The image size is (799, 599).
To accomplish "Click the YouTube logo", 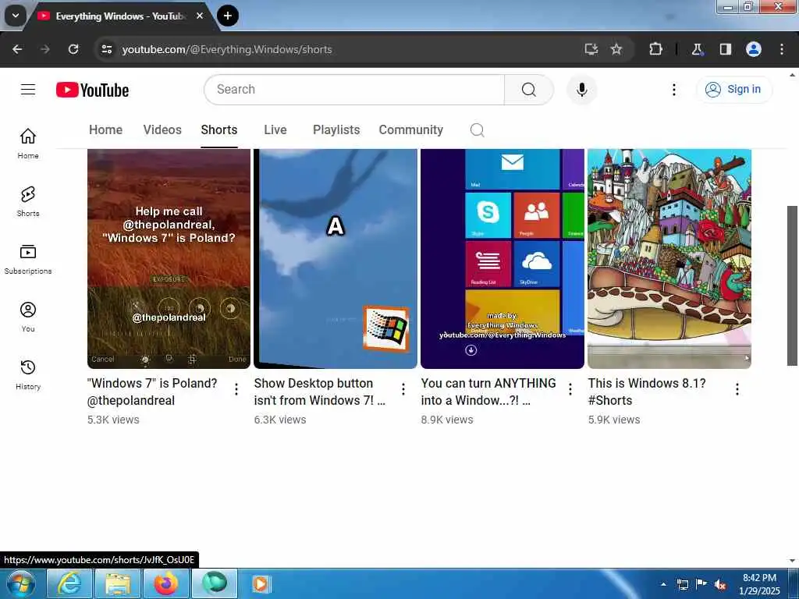I will pyautogui.click(x=92, y=90).
